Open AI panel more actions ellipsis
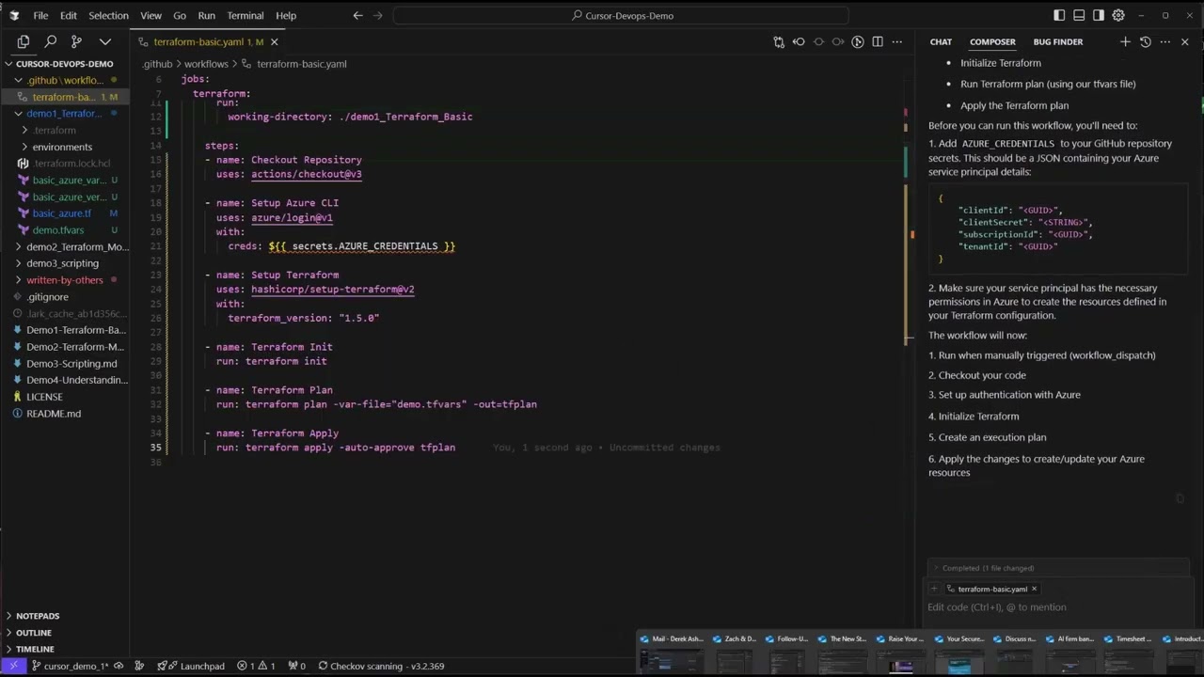This screenshot has width=1204, height=677. point(1164,41)
